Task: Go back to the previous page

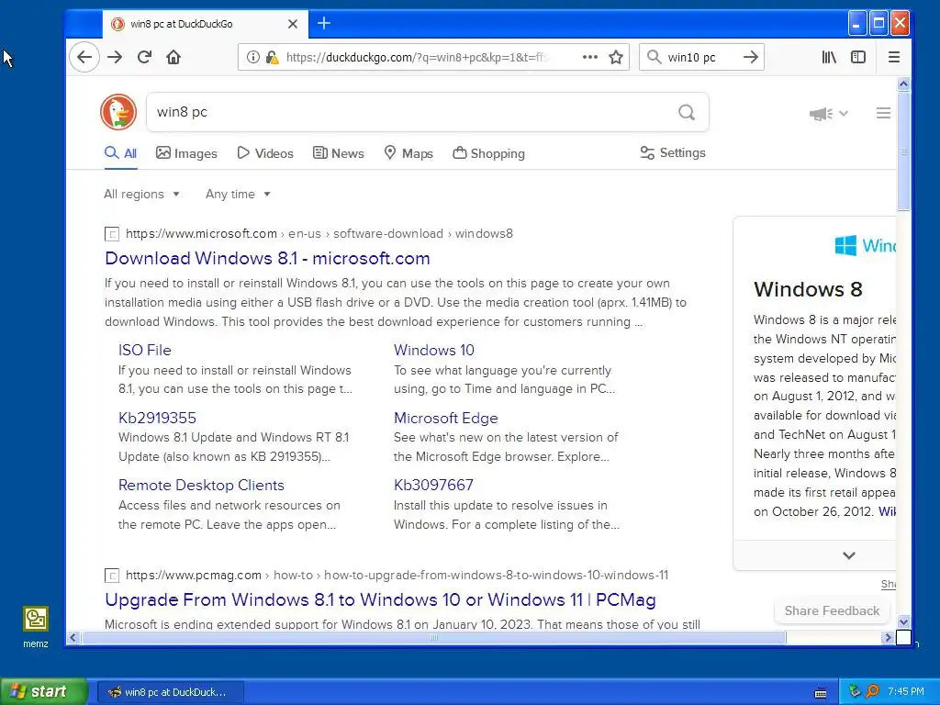Action: click(84, 58)
